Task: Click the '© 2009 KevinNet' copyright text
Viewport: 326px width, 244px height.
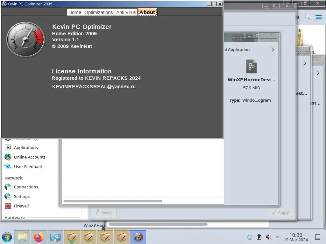Action: coord(72,46)
